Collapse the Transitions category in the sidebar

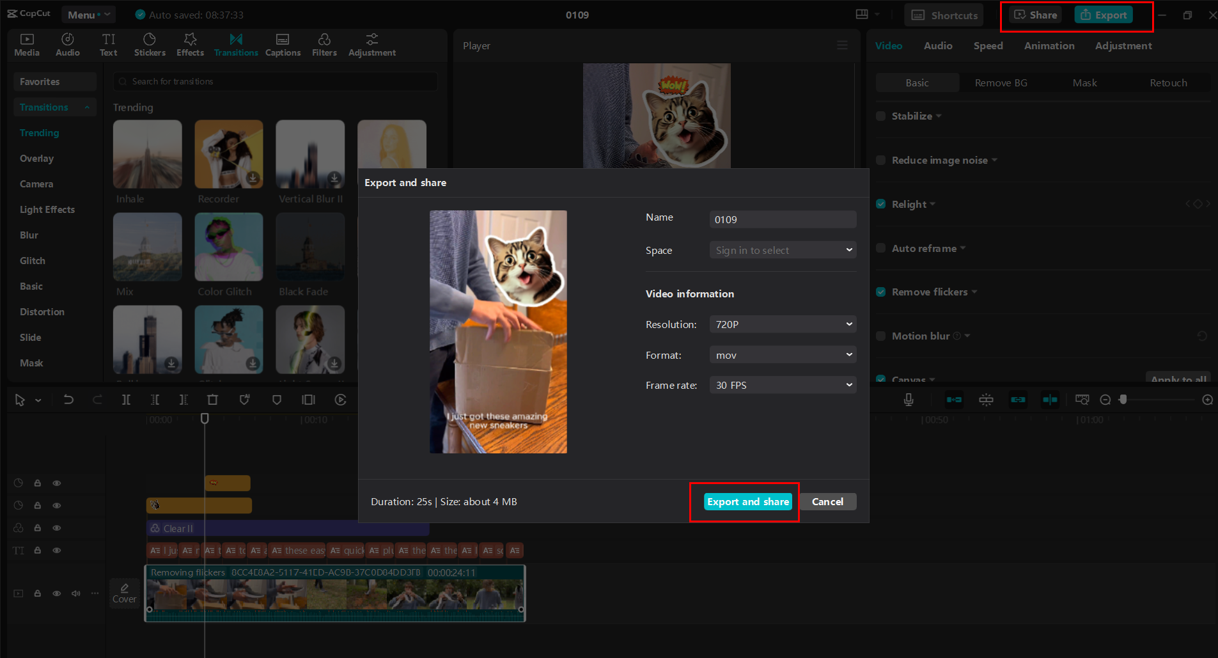[x=88, y=107]
